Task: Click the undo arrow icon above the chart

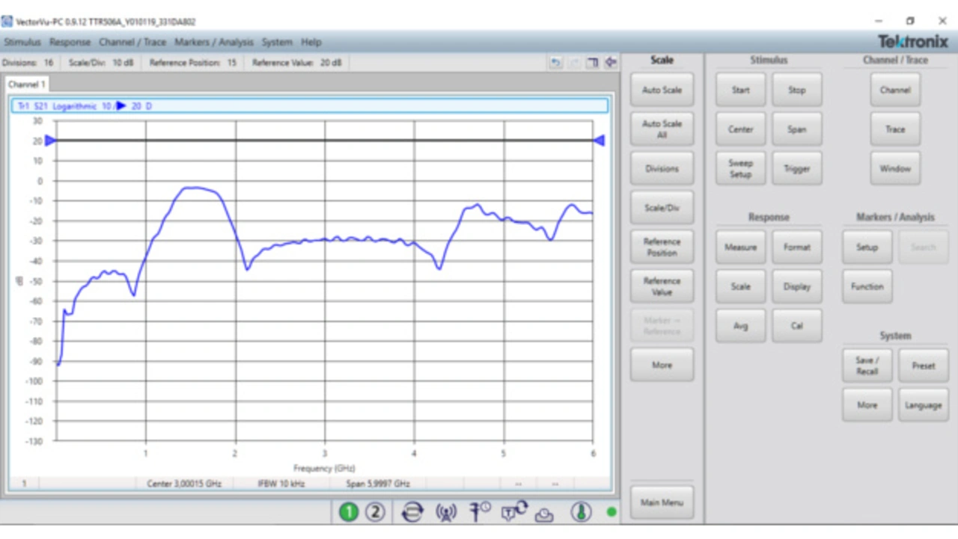Action: click(x=555, y=63)
